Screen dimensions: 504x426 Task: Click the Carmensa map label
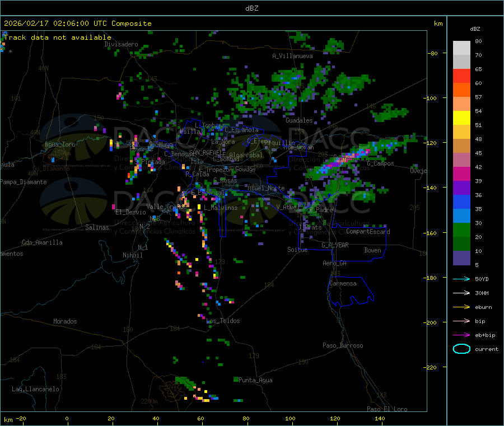[343, 283]
